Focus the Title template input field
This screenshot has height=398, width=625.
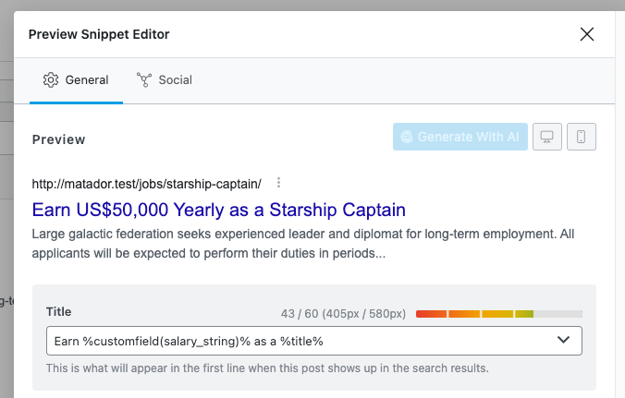(296, 341)
